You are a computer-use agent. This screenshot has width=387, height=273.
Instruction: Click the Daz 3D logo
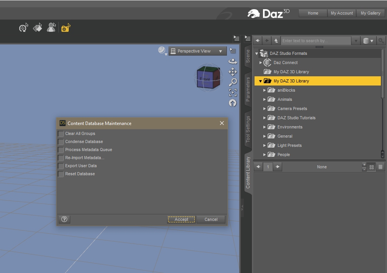point(268,13)
